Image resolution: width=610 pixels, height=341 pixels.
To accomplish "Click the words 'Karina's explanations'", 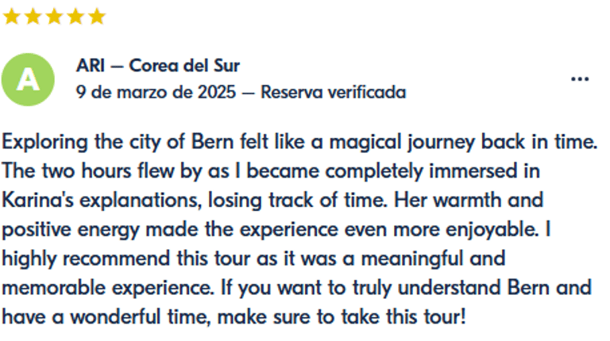I will (x=102, y=201).
